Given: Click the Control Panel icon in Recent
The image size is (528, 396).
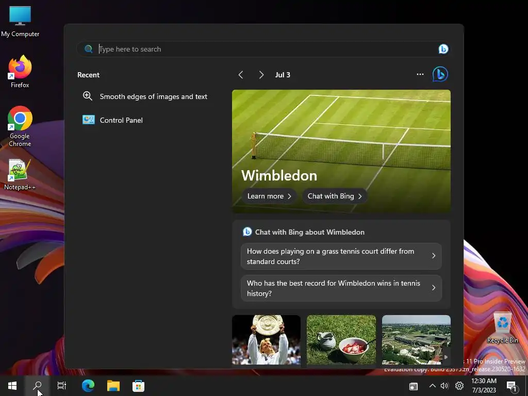Looking at the screenshot, I should tap(89, 120).
